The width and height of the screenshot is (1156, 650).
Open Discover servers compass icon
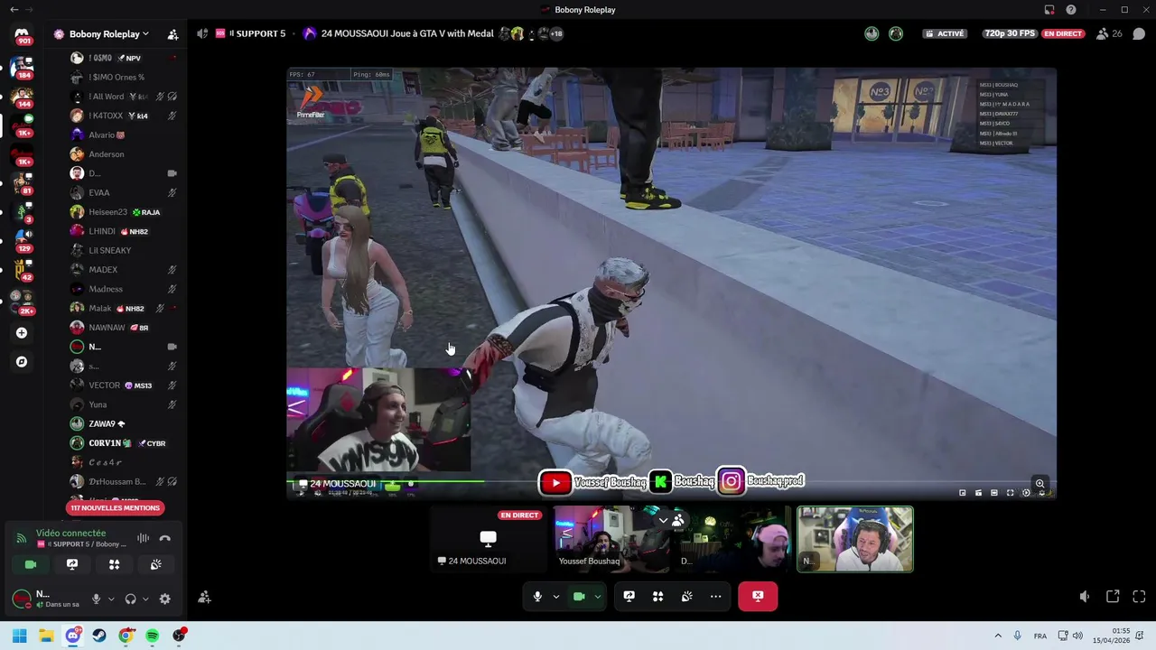click(x=22, y=362)
